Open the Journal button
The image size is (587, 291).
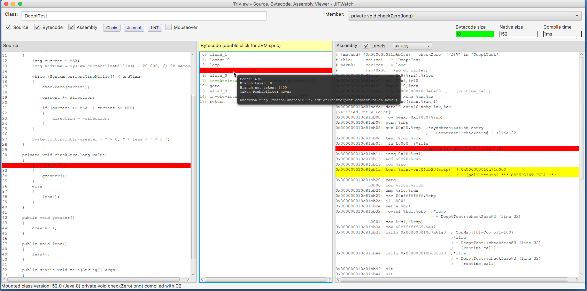[134, 28]
